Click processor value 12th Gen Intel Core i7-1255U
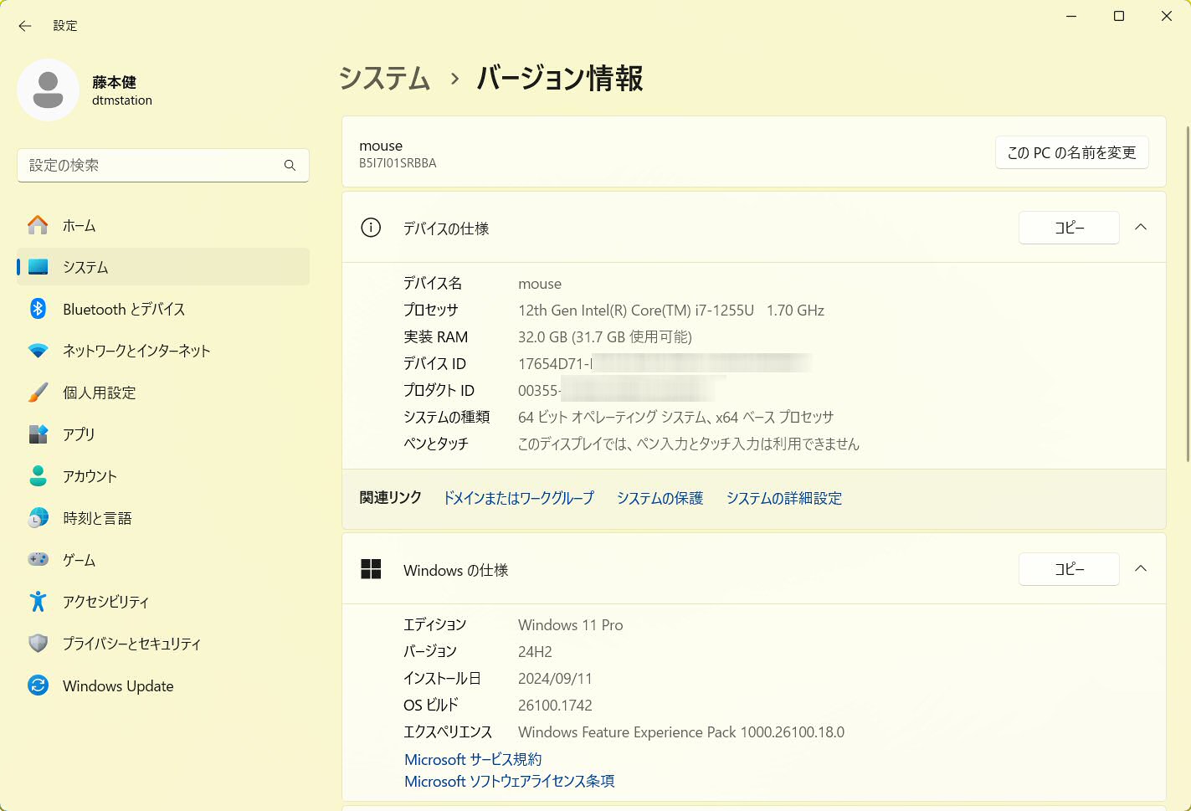 point(671,311)
